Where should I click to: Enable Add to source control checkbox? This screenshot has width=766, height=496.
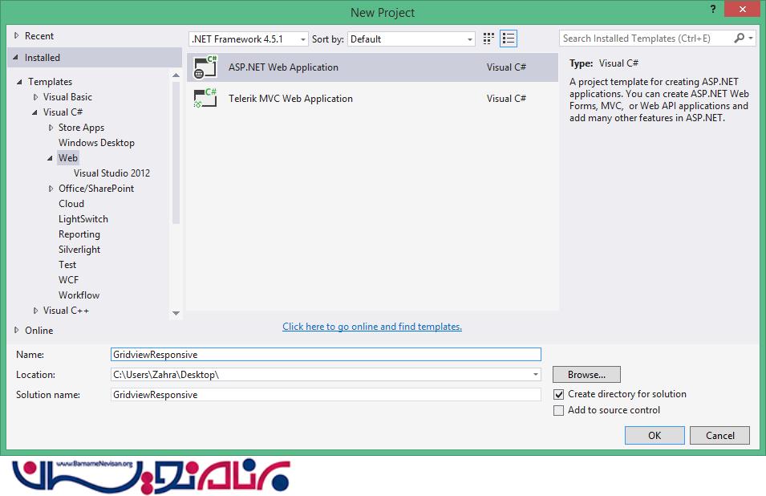tap(558, 410)
